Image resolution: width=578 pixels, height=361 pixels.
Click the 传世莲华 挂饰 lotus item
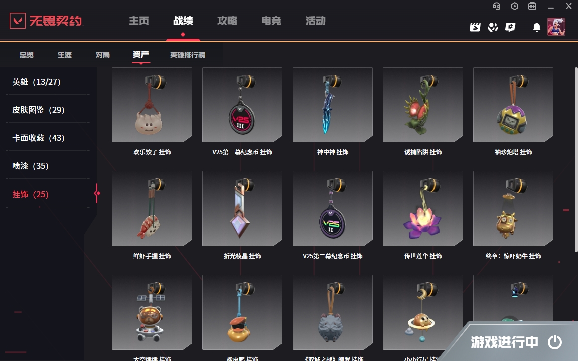tap(423, 209)
